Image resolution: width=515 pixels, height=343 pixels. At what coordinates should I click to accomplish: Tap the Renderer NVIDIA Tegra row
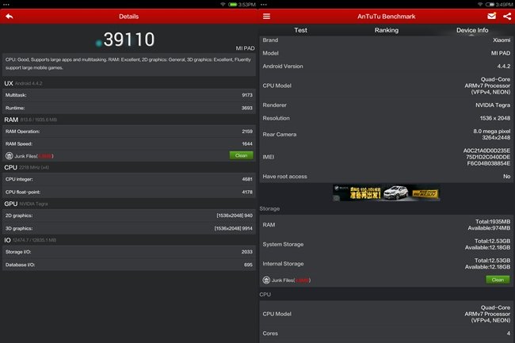pos(387,105)
